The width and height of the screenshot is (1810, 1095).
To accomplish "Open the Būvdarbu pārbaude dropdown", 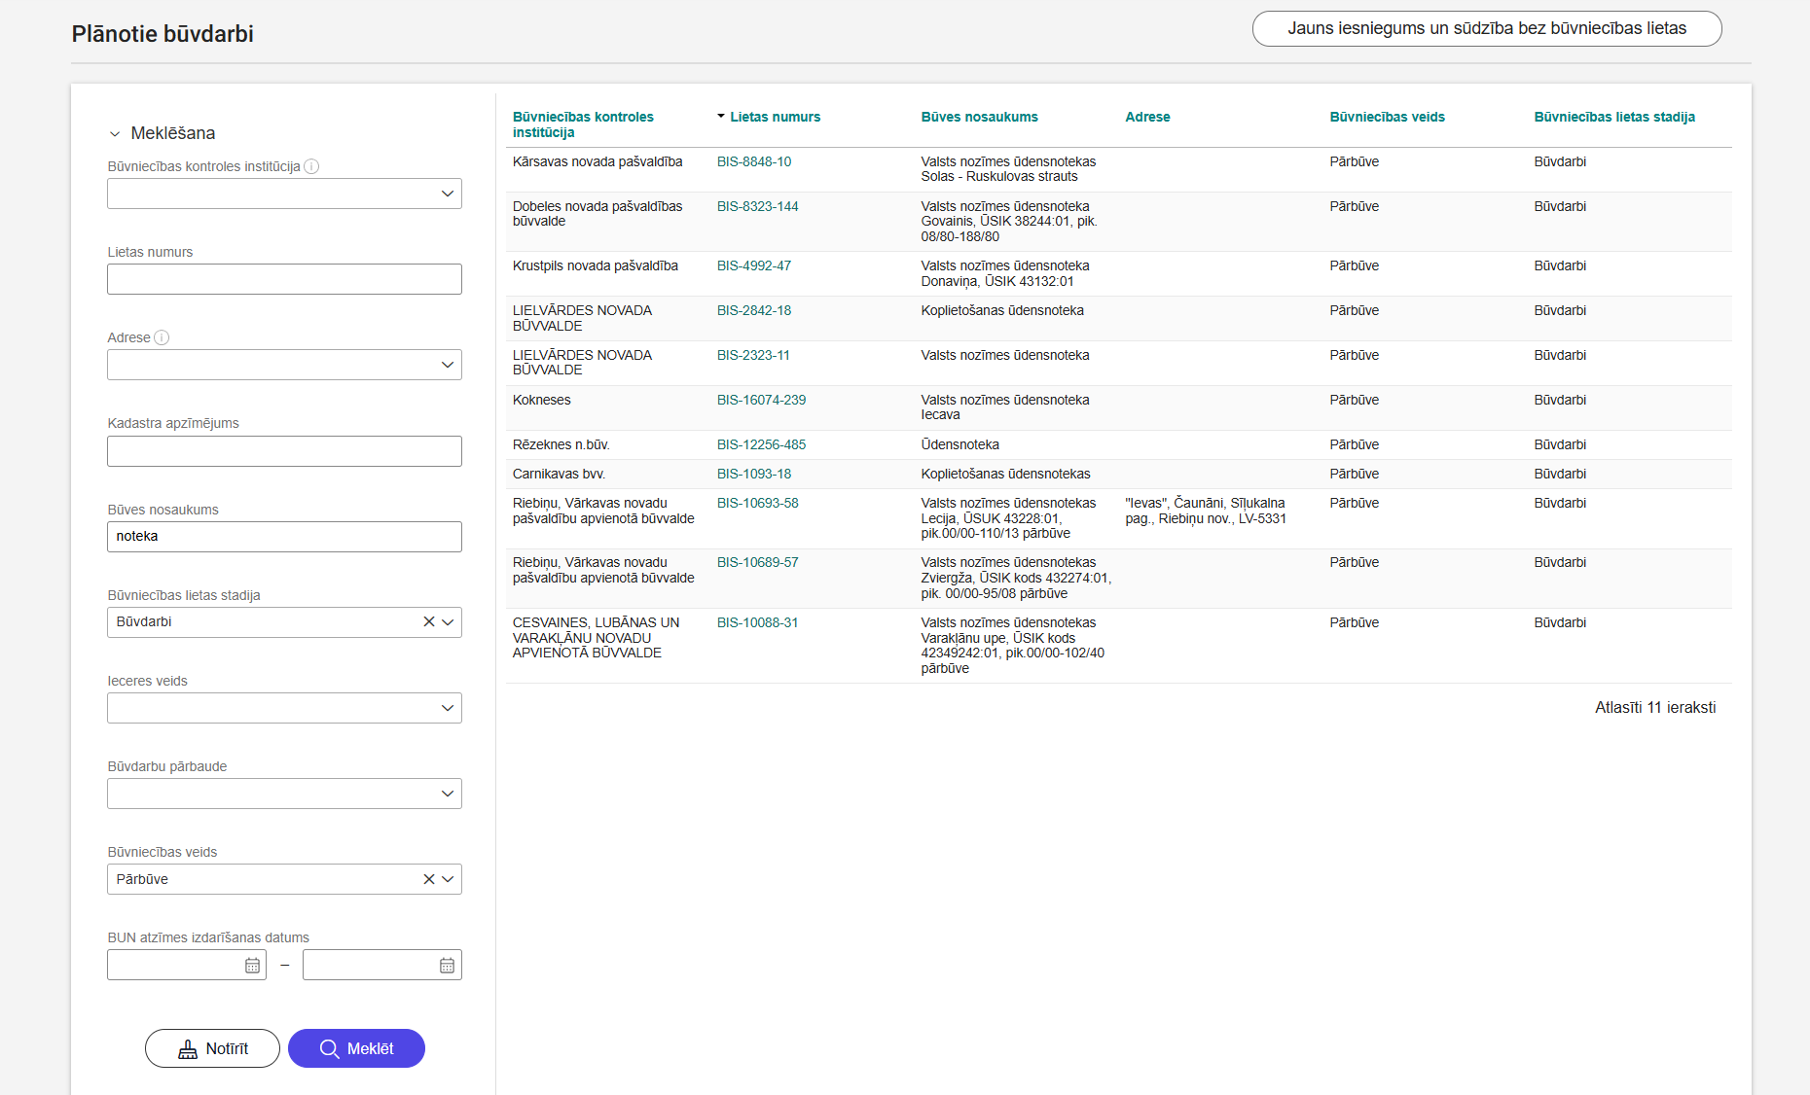I will coord(447,794).
